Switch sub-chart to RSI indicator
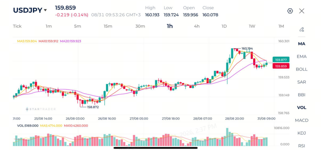This screenshot has height=150, width=321. 302,146
